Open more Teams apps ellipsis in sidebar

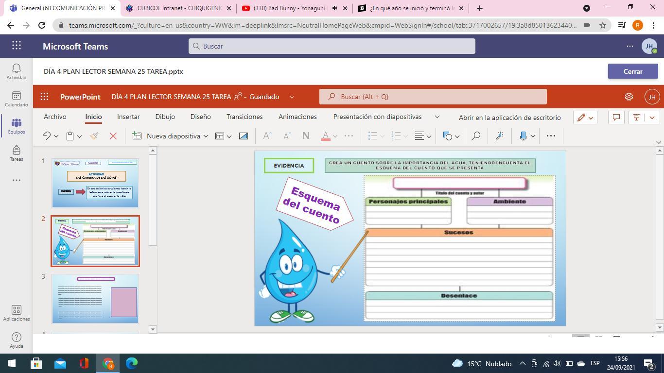click(x=17, y=180)
